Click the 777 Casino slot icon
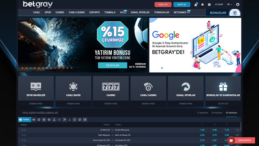Screen dimensions: 259x146 click(x=111, y=87)
